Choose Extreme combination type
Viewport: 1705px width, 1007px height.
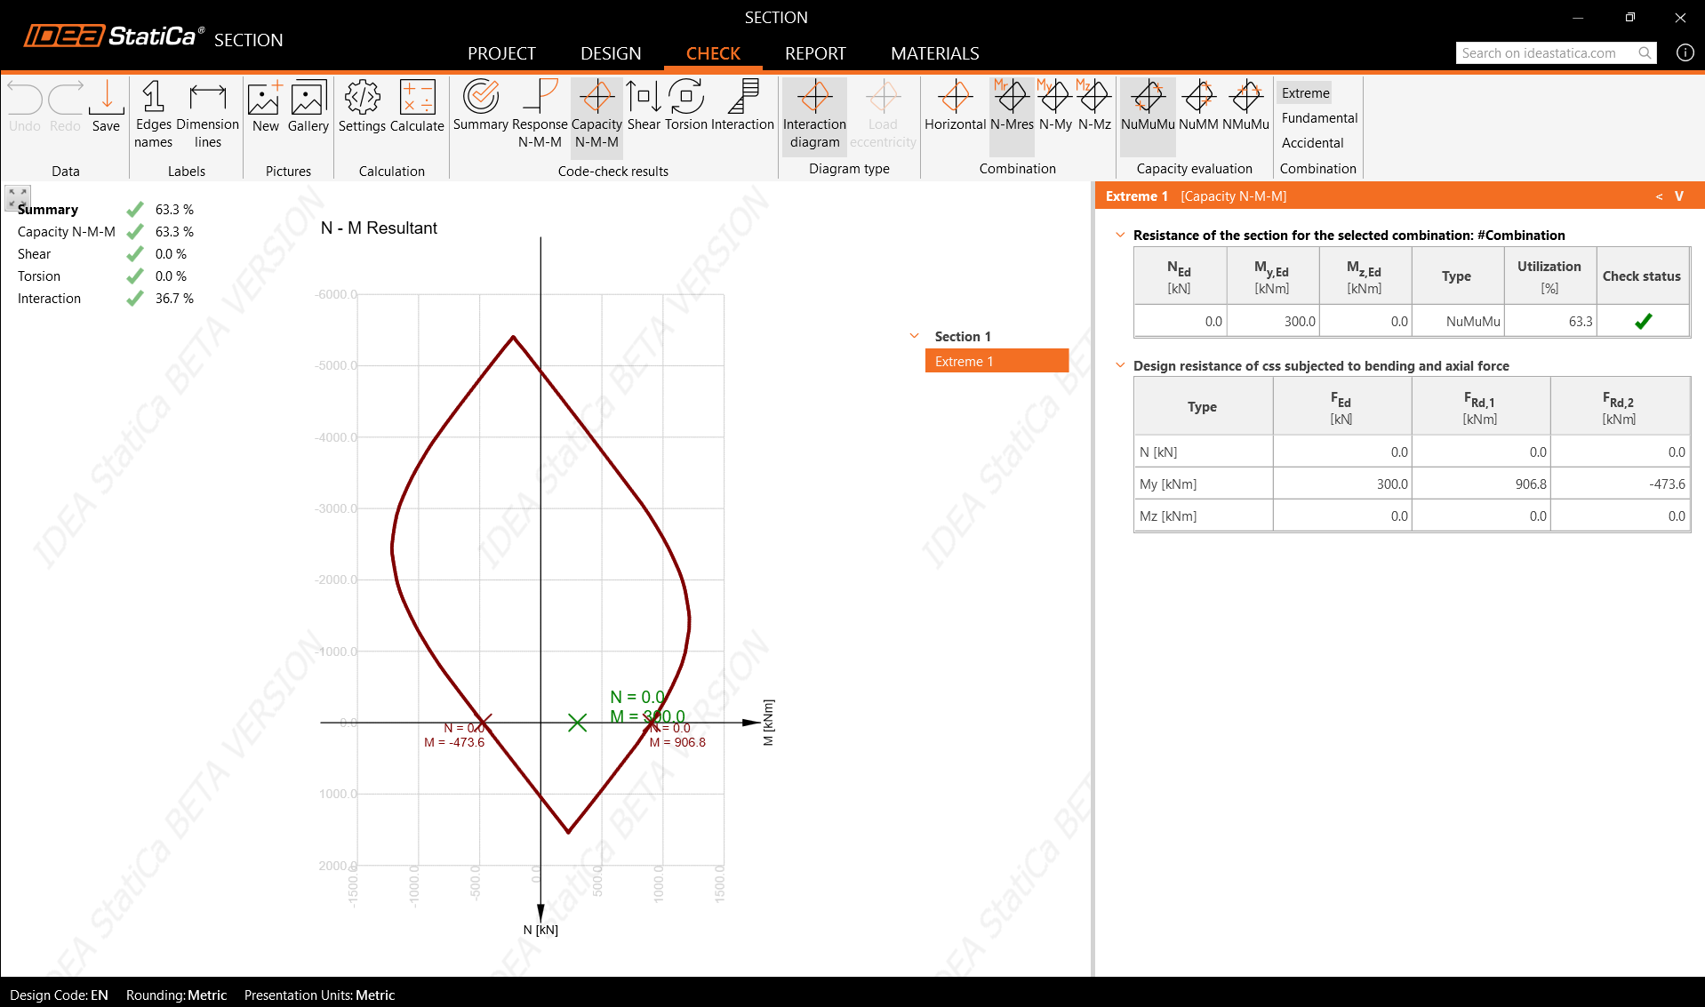click(1306, 92)
